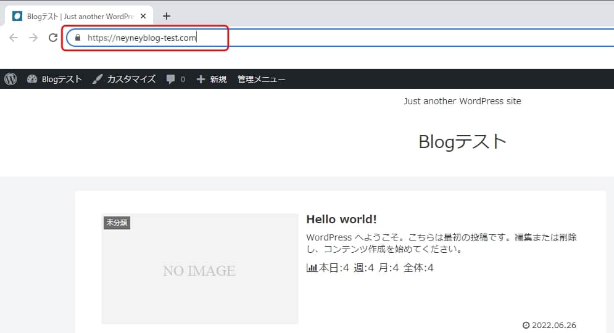Click the 本日:4 view count

[x=334, y=268]
